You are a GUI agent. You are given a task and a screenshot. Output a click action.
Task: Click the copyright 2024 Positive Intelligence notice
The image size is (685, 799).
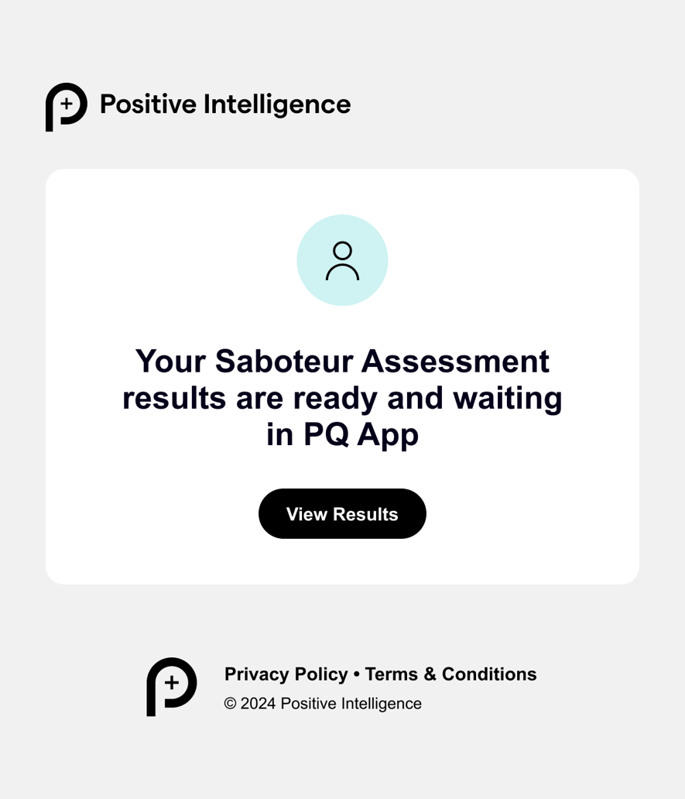pyautogui.click(x=323, y=704)
